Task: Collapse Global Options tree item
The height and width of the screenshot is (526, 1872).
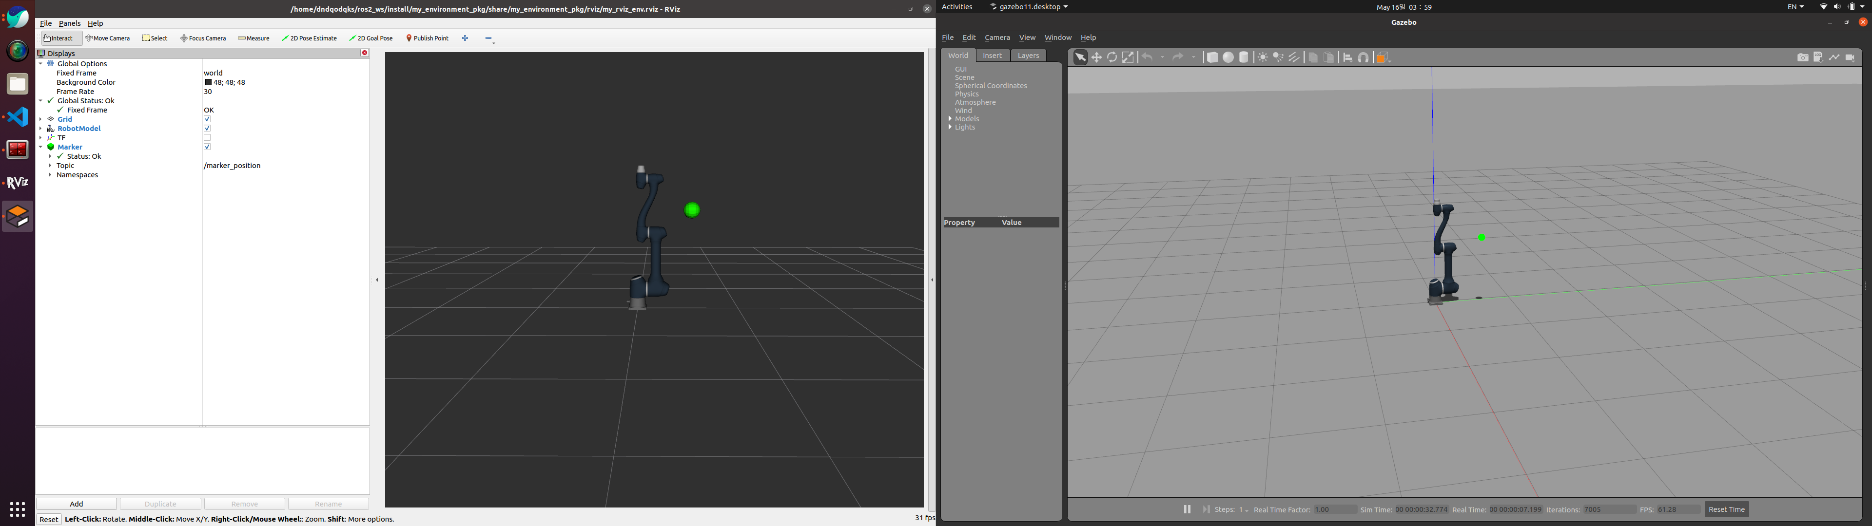Action: click(x=40, y=64)
